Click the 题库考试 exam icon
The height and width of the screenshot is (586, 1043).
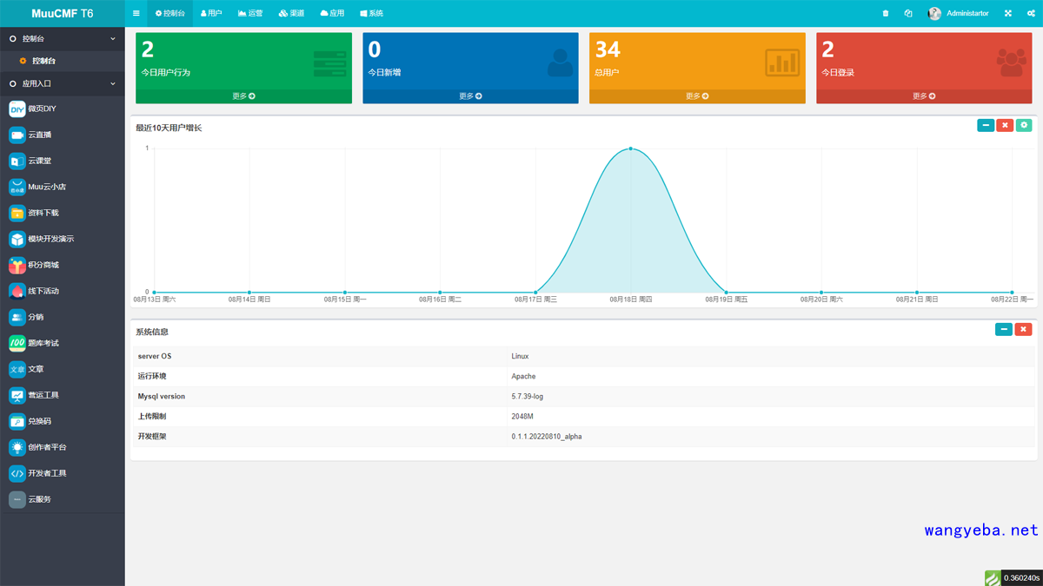pos(17,343)
